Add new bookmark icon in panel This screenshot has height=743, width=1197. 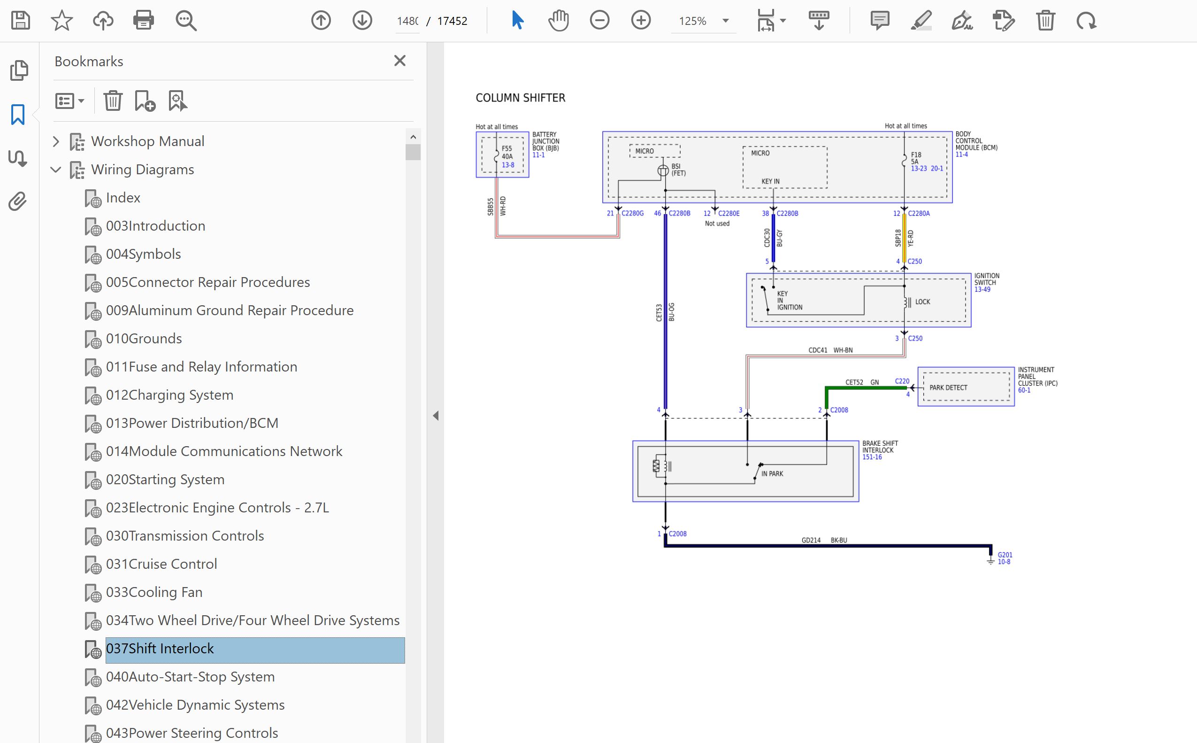[x=145, y=101]
